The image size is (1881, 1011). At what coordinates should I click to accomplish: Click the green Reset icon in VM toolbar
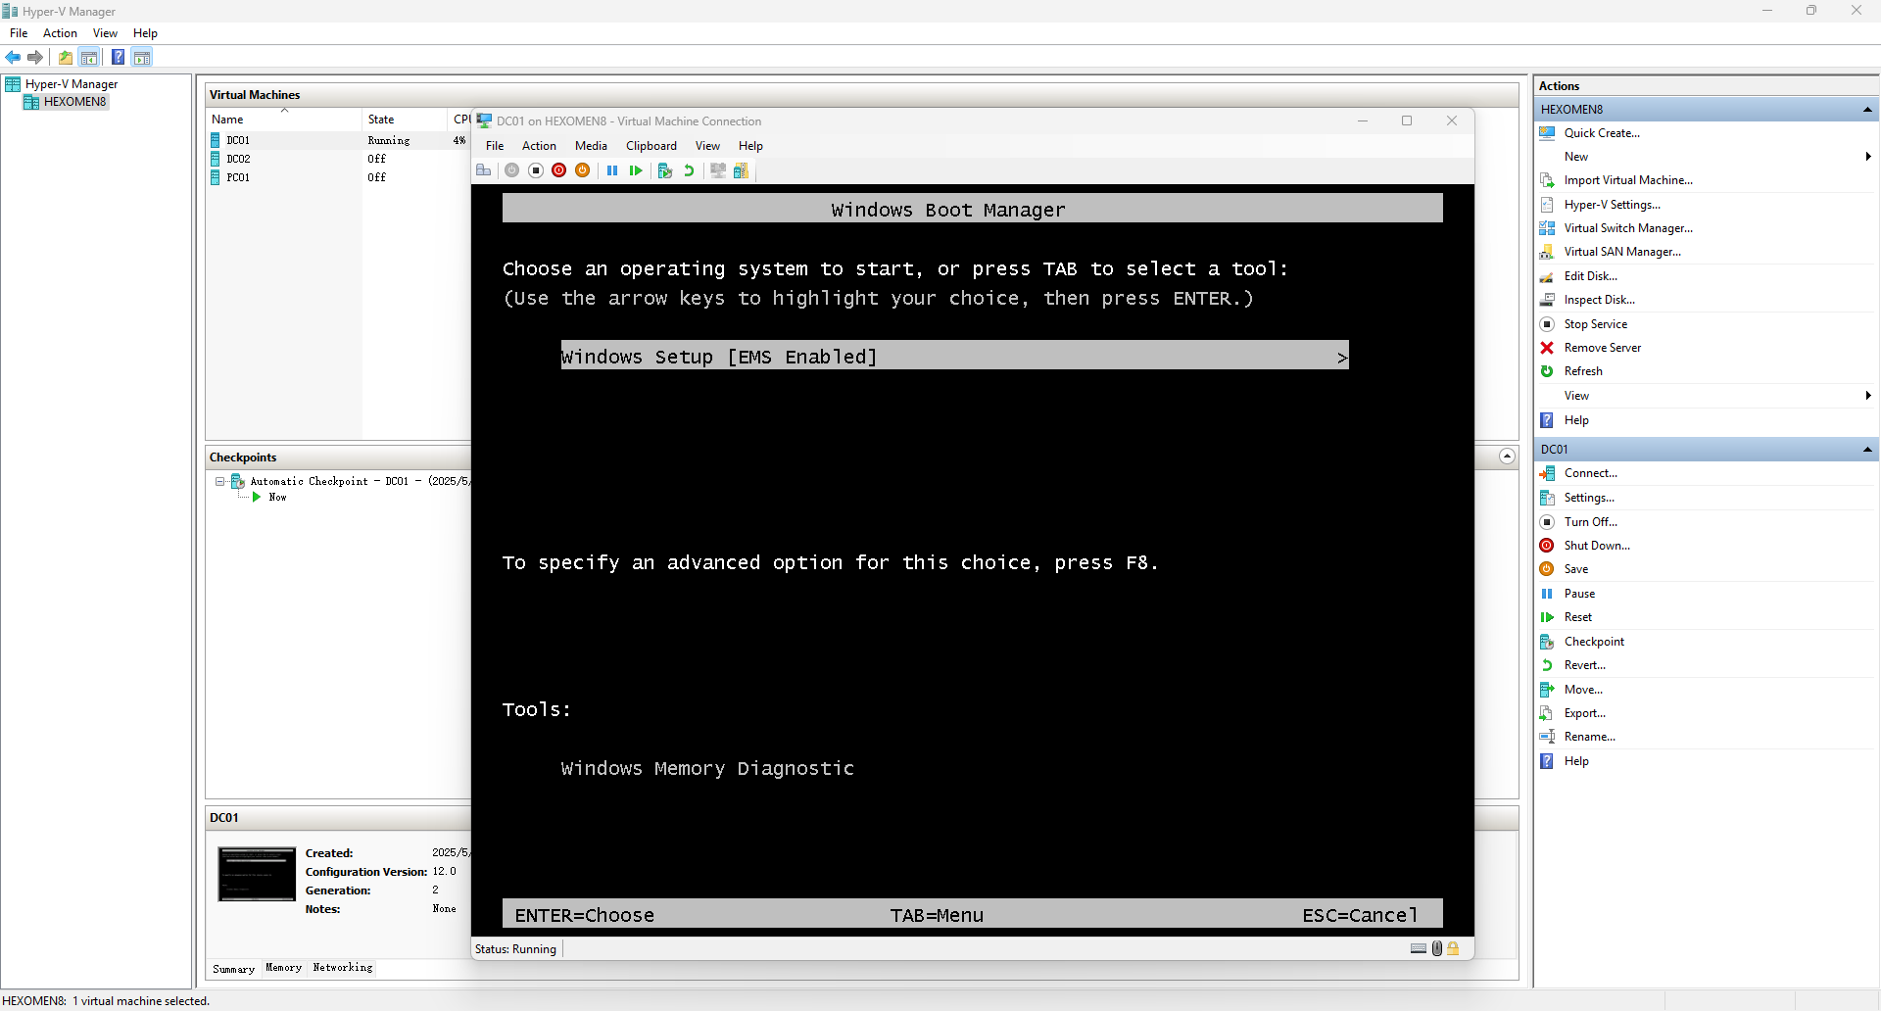[x=636, y=170]
